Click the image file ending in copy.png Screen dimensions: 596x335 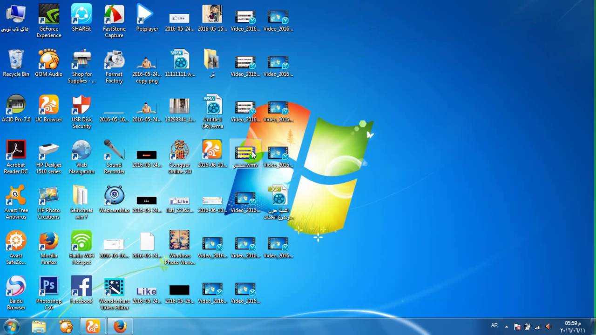tap(147, 69)
